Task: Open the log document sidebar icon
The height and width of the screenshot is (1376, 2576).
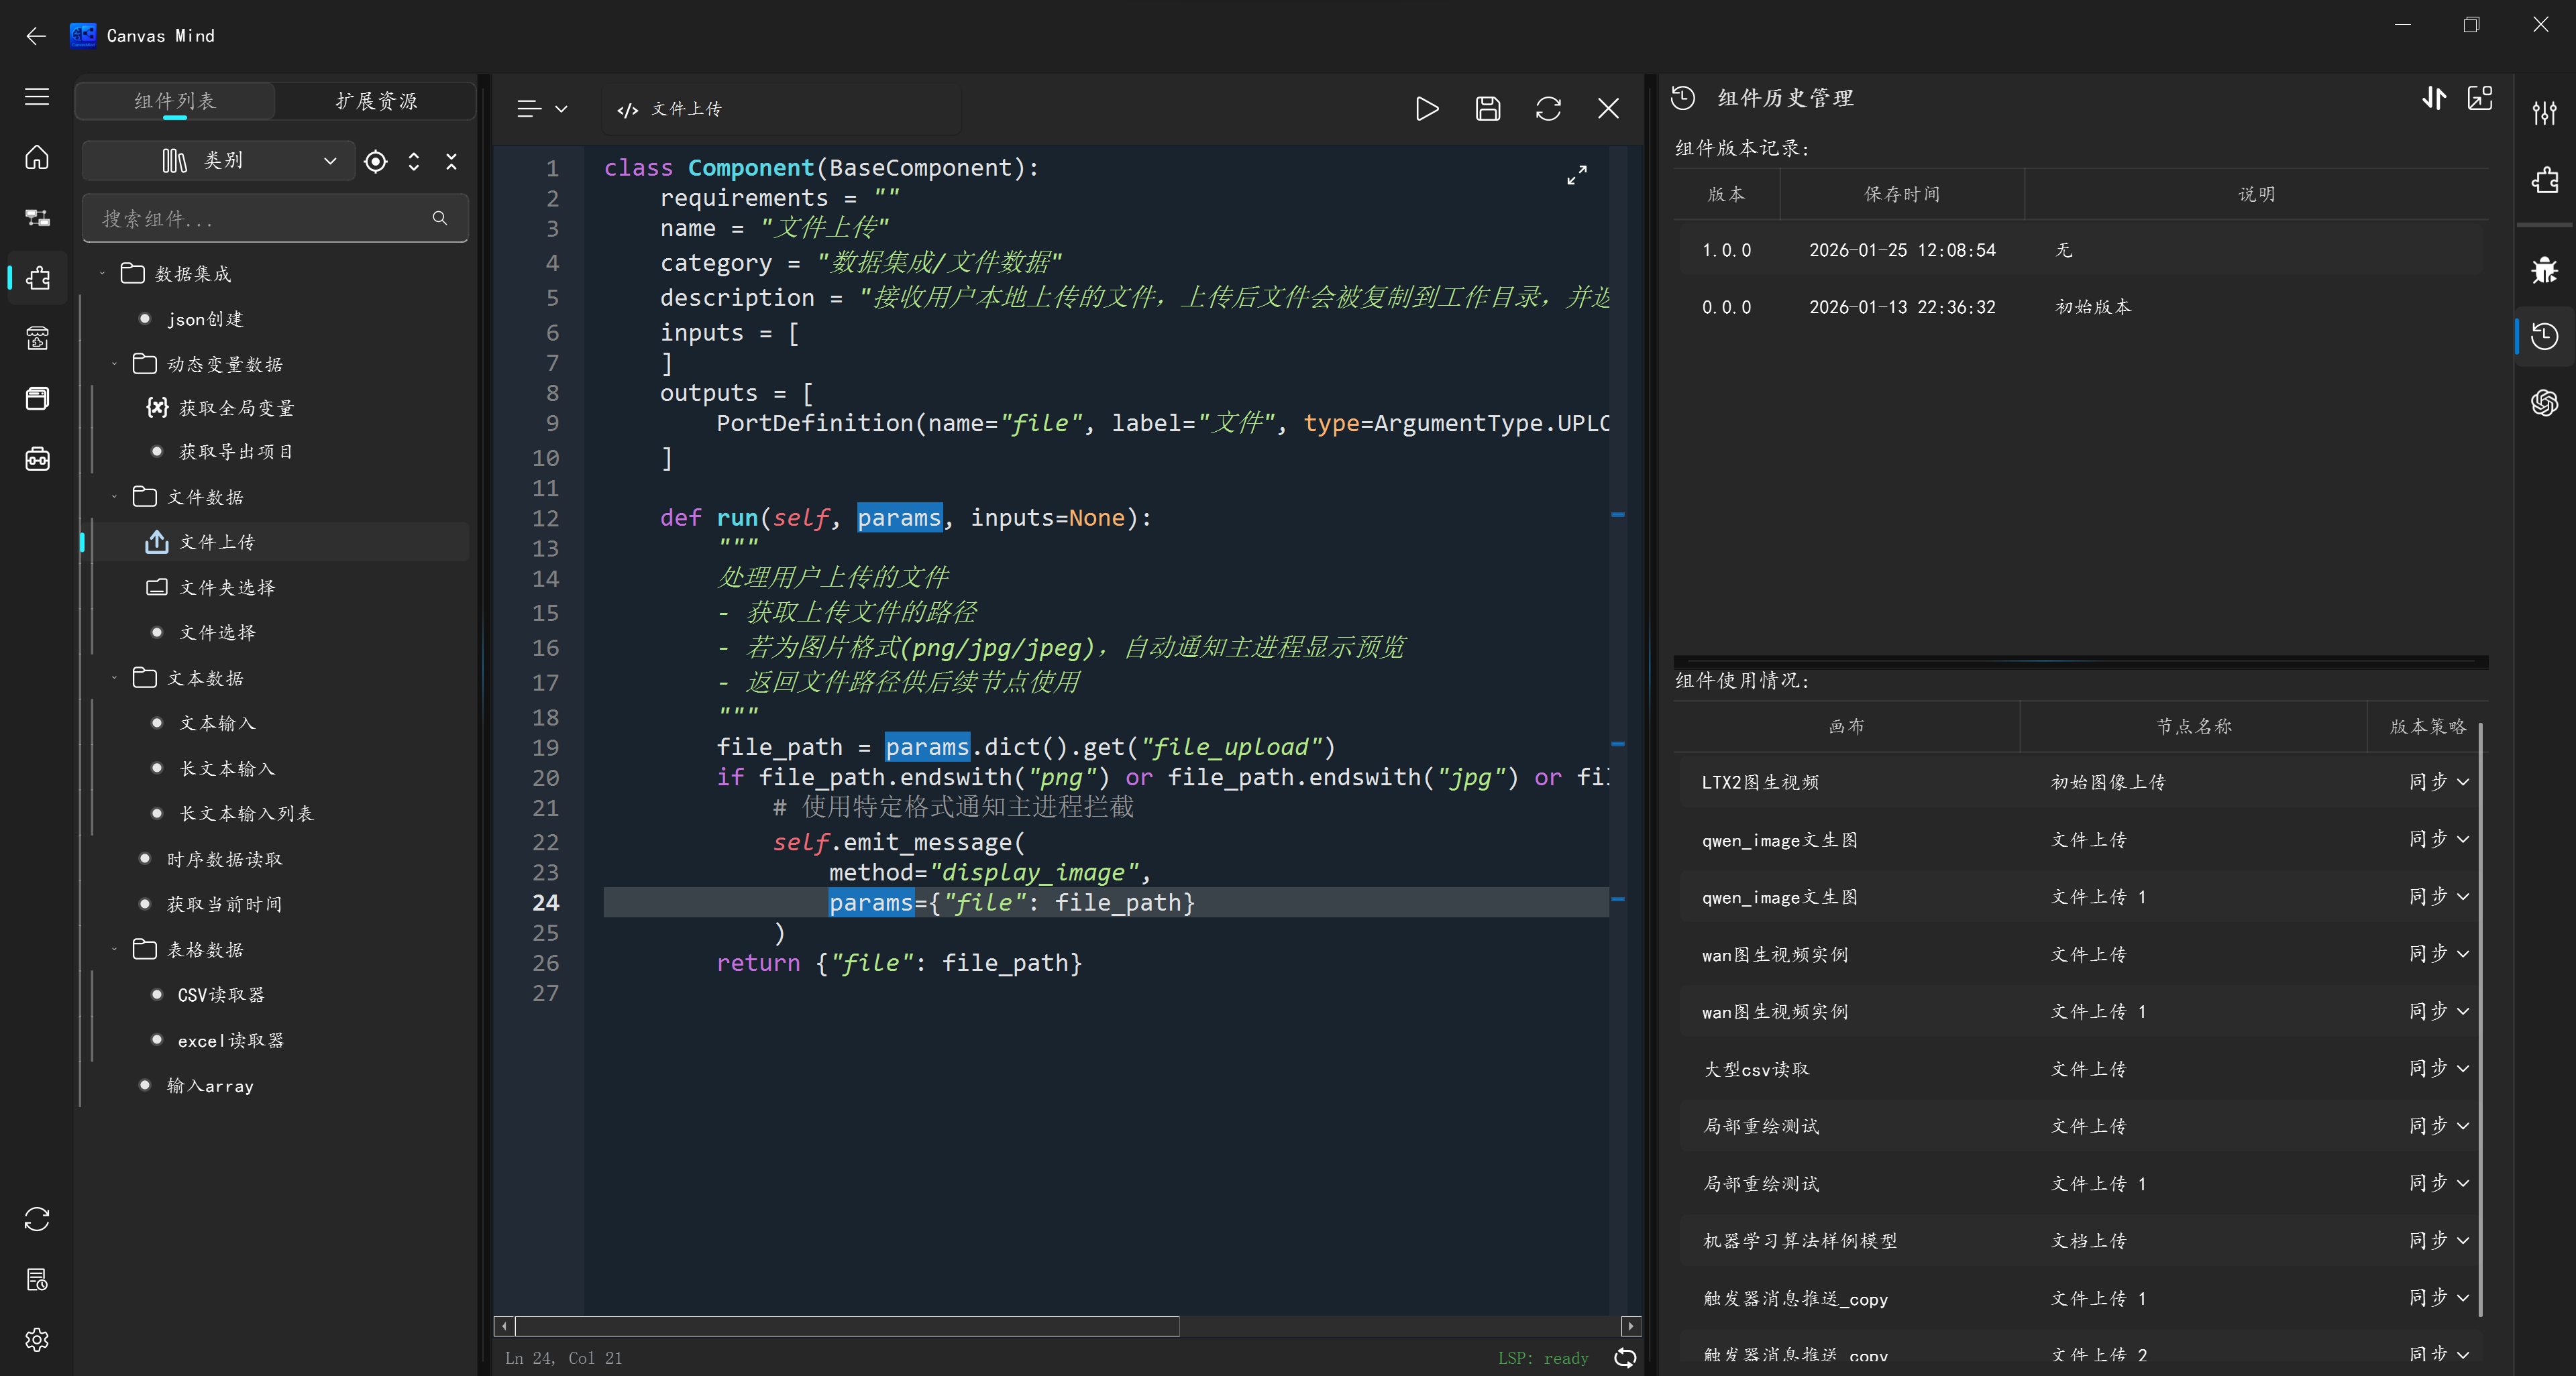Action: pos(37,1279)
